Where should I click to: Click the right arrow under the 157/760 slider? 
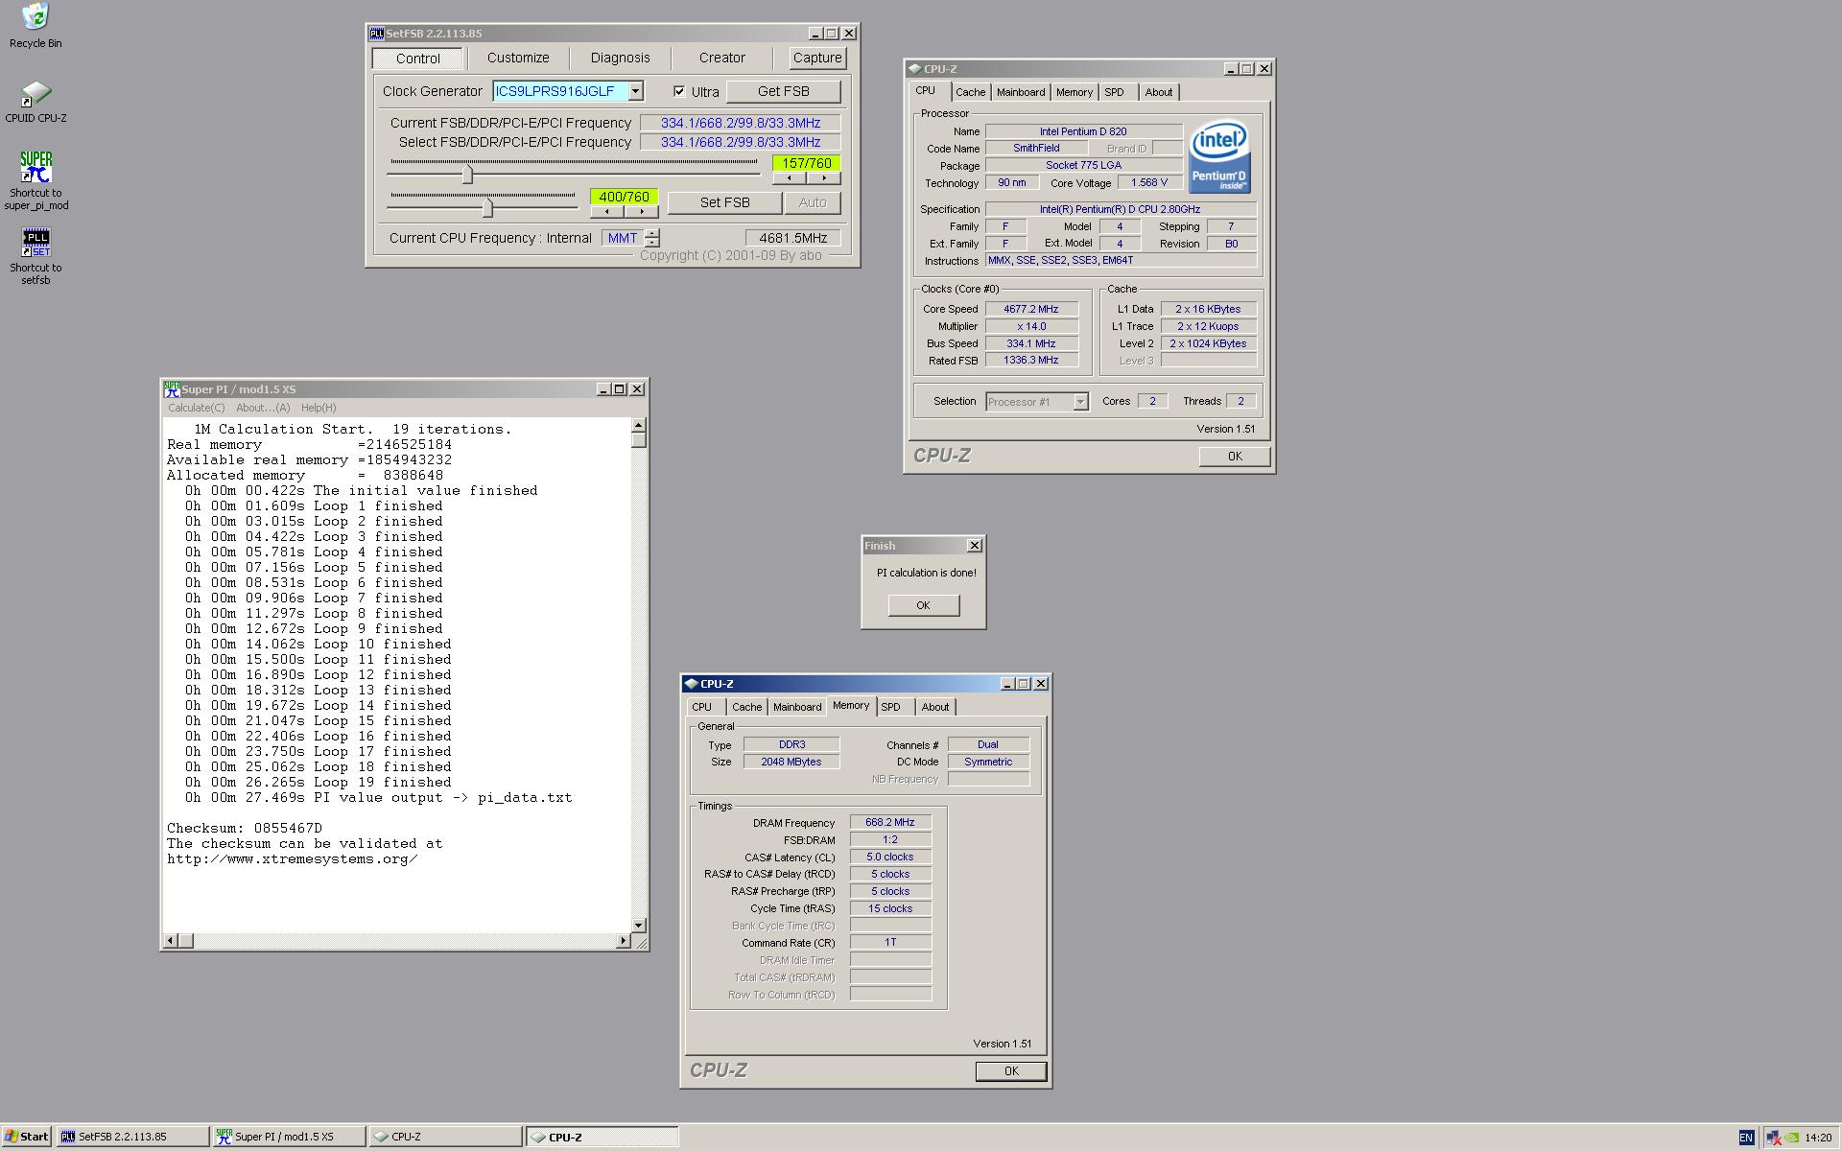[823, 178]
